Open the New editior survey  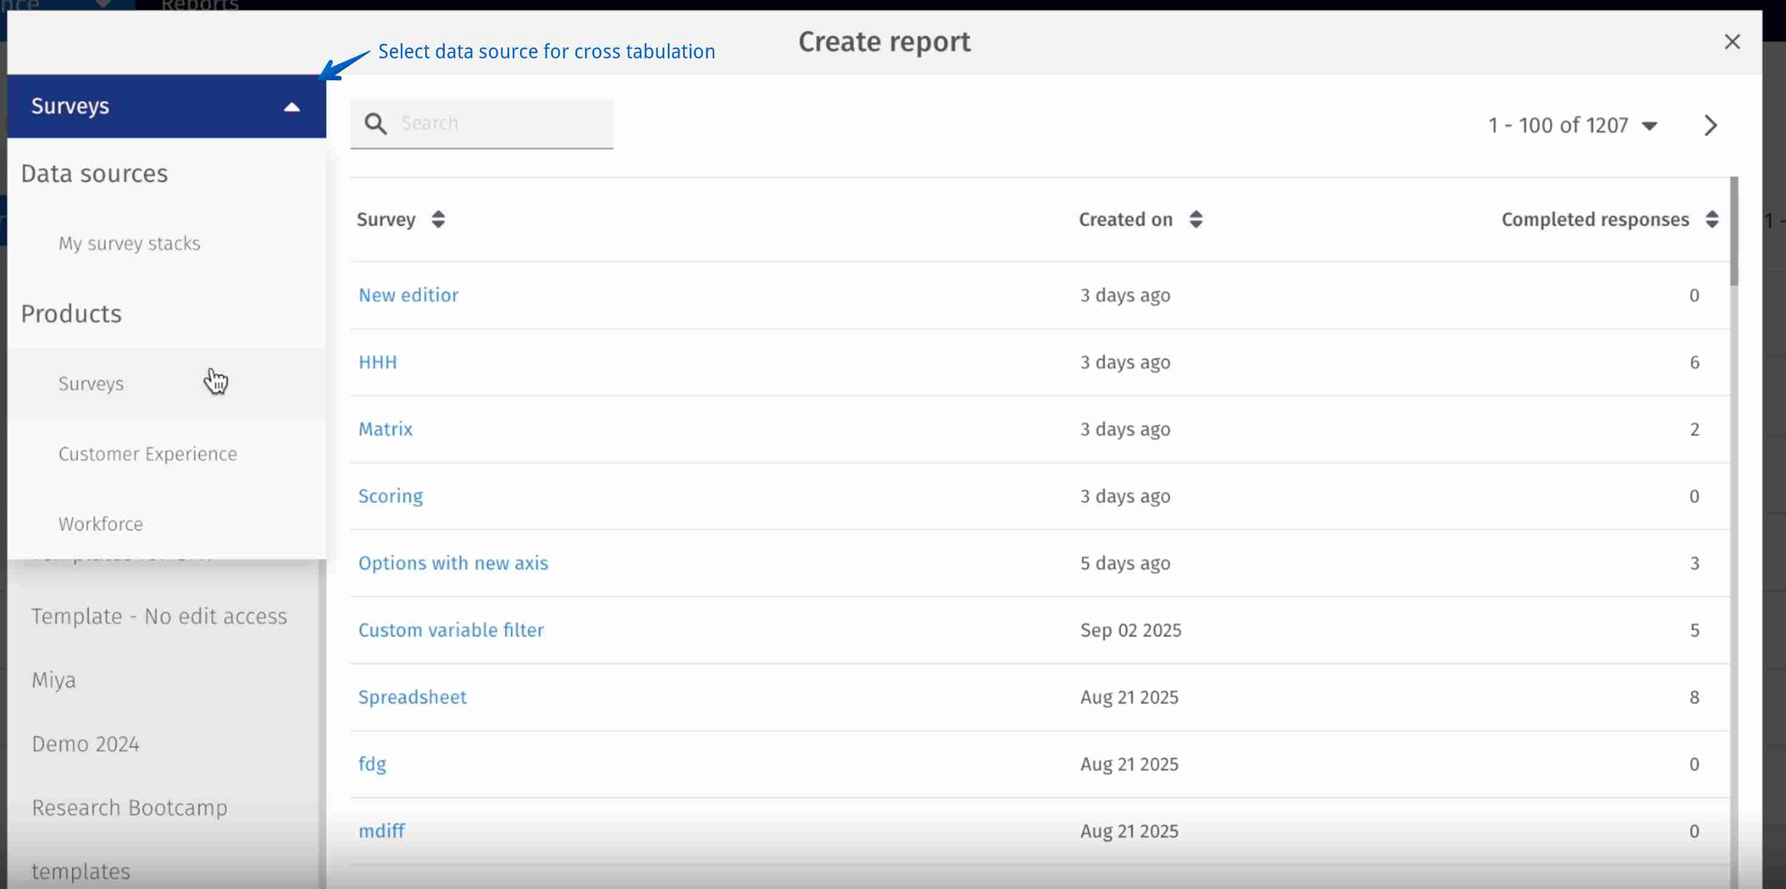click(408, 295)
